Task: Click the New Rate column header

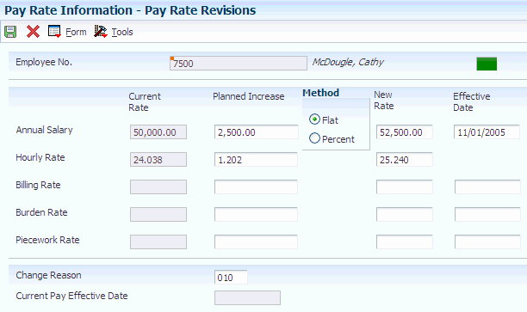Action: (x=384, y=101)
